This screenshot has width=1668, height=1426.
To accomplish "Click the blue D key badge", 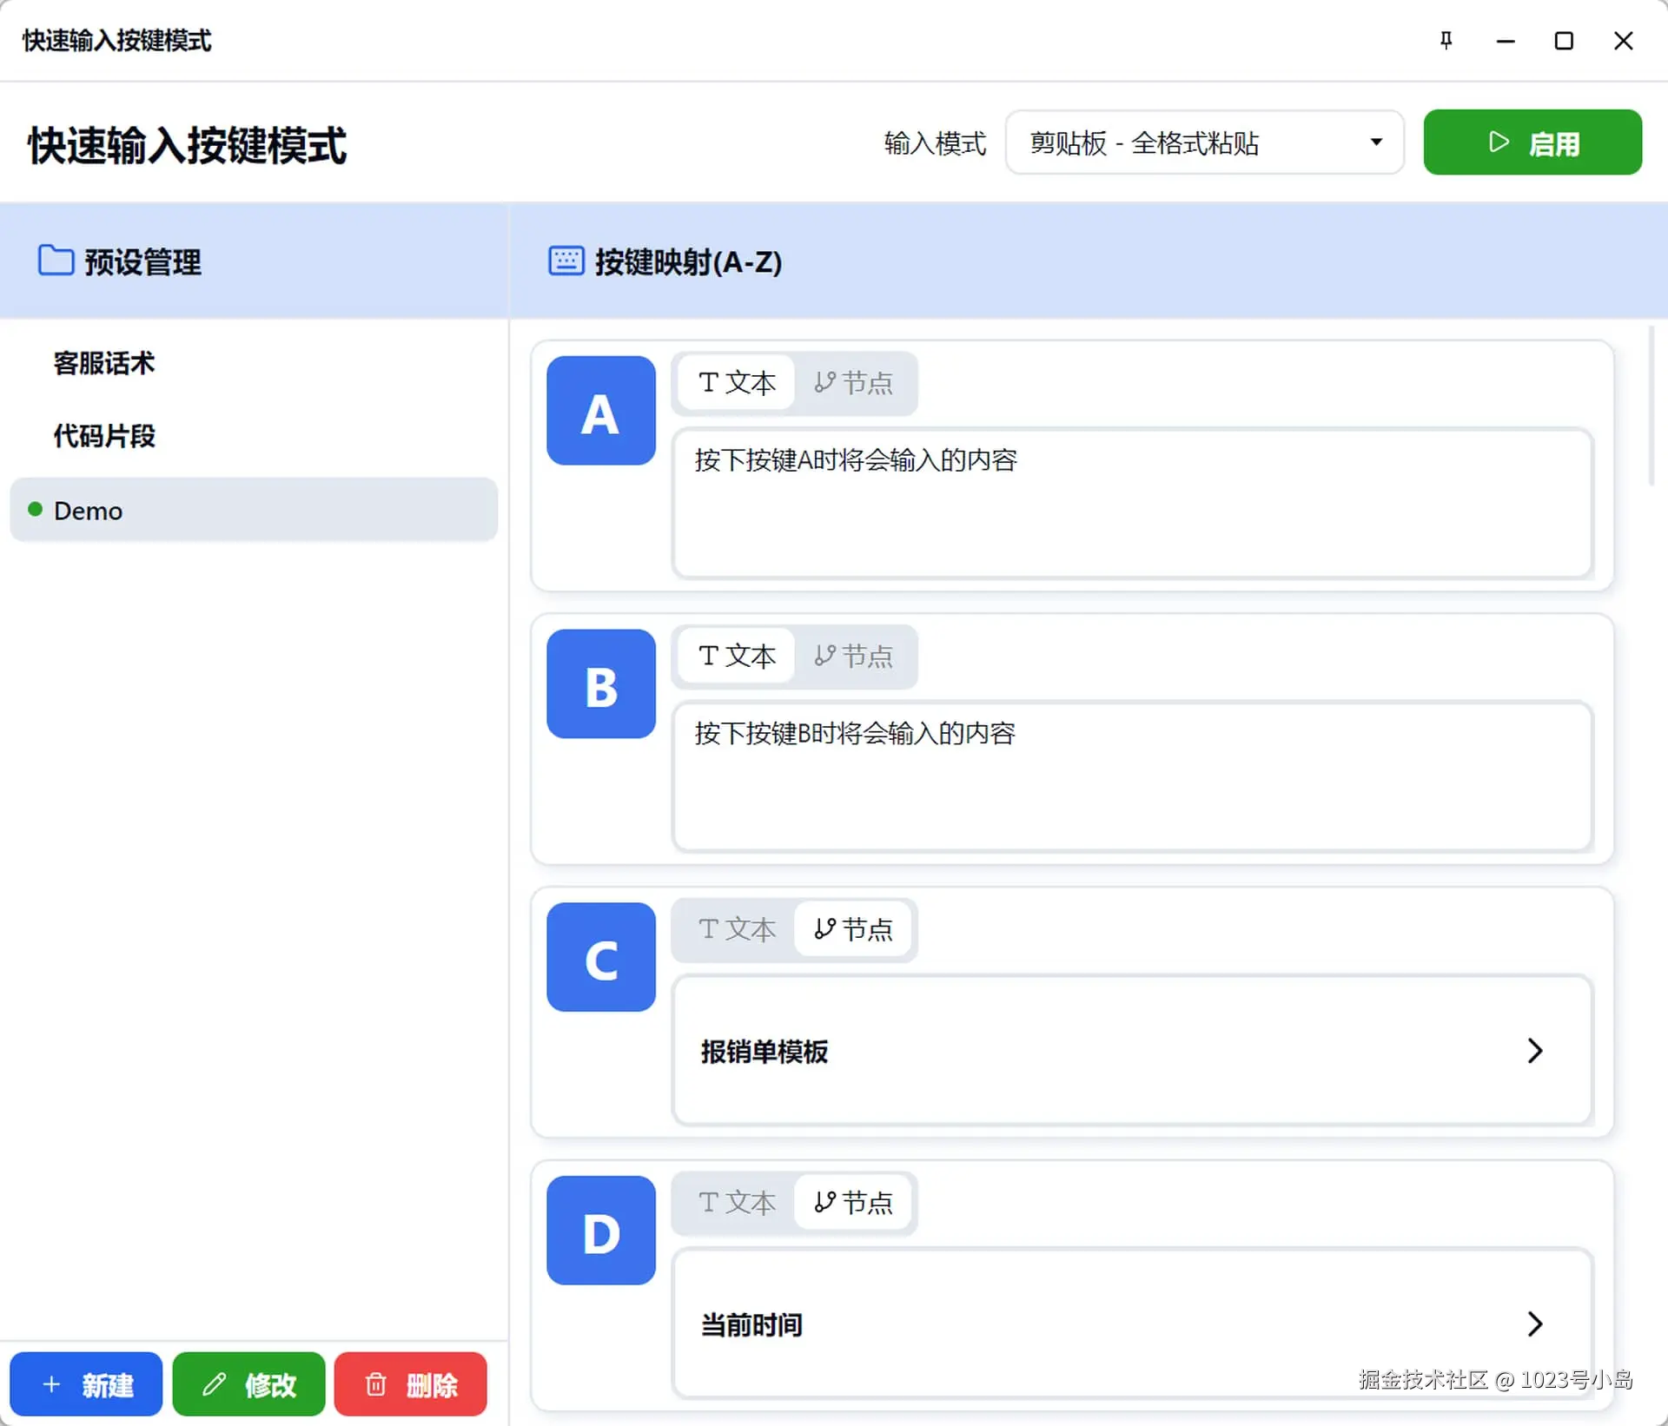I will (600, 1231).
